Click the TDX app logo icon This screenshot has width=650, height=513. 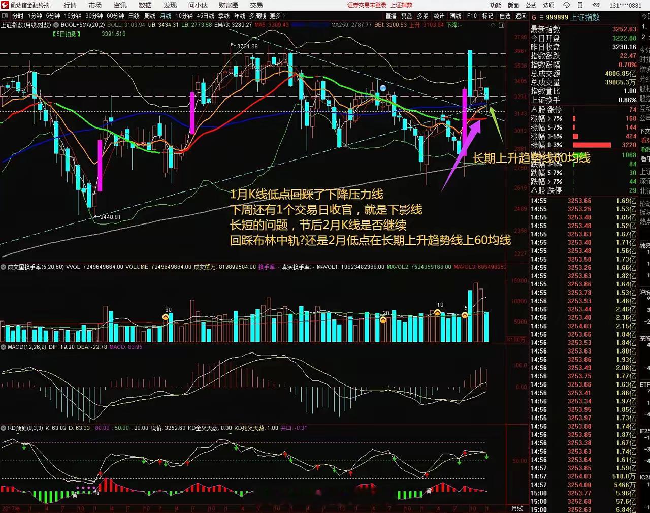point(5,5)
